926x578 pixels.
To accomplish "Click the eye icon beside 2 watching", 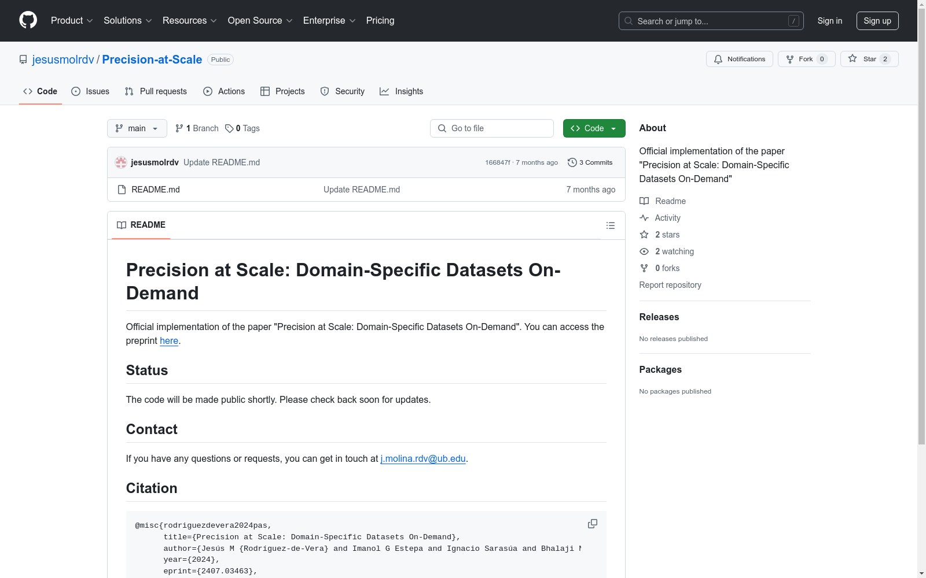I will [x=644, y=251].
